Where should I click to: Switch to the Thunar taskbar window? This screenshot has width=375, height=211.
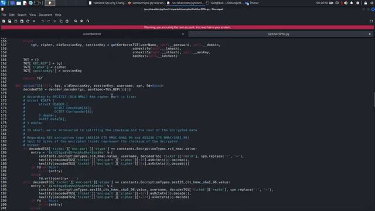[252, 3]
